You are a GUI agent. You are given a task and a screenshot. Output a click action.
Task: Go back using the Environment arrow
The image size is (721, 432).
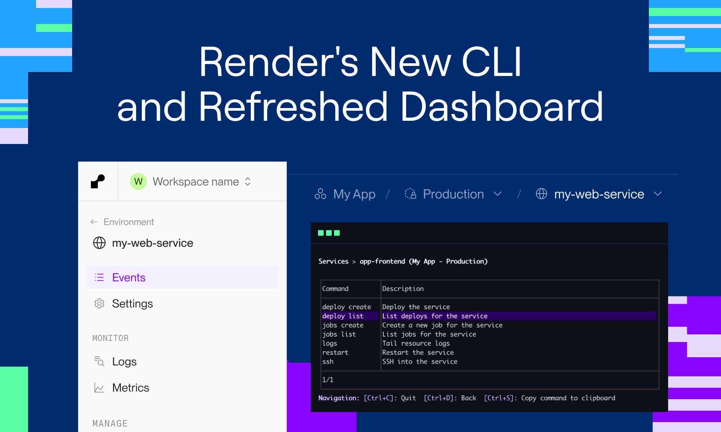(x=94, y=222)
